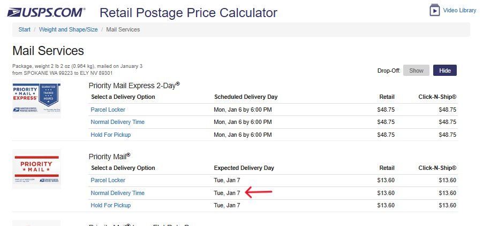Choose Normal Delivery Time for Priority Mail
The width and height of the screenshot is (483, 226).
[117, 193]
